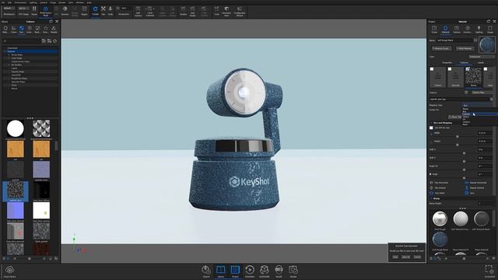
Task: Toggle the Flip Vertical checkbox
Action: 431,188
